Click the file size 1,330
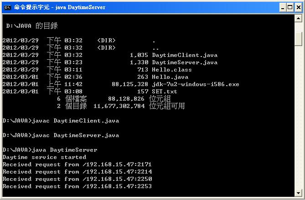The image size is (305, 200). 139,62
